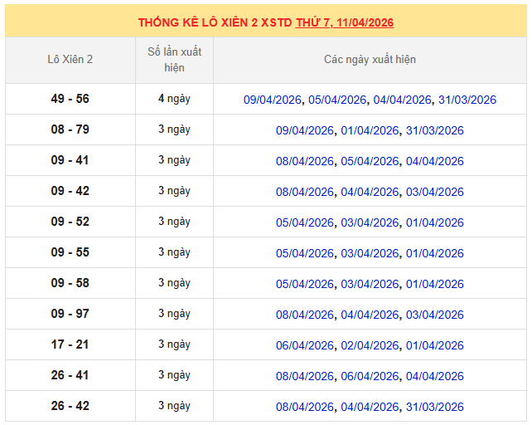Image resolution: width=532 pixels, height=425 pixels.
Task: Select the 09 - 41 pair cell
Action: [70, 160]
